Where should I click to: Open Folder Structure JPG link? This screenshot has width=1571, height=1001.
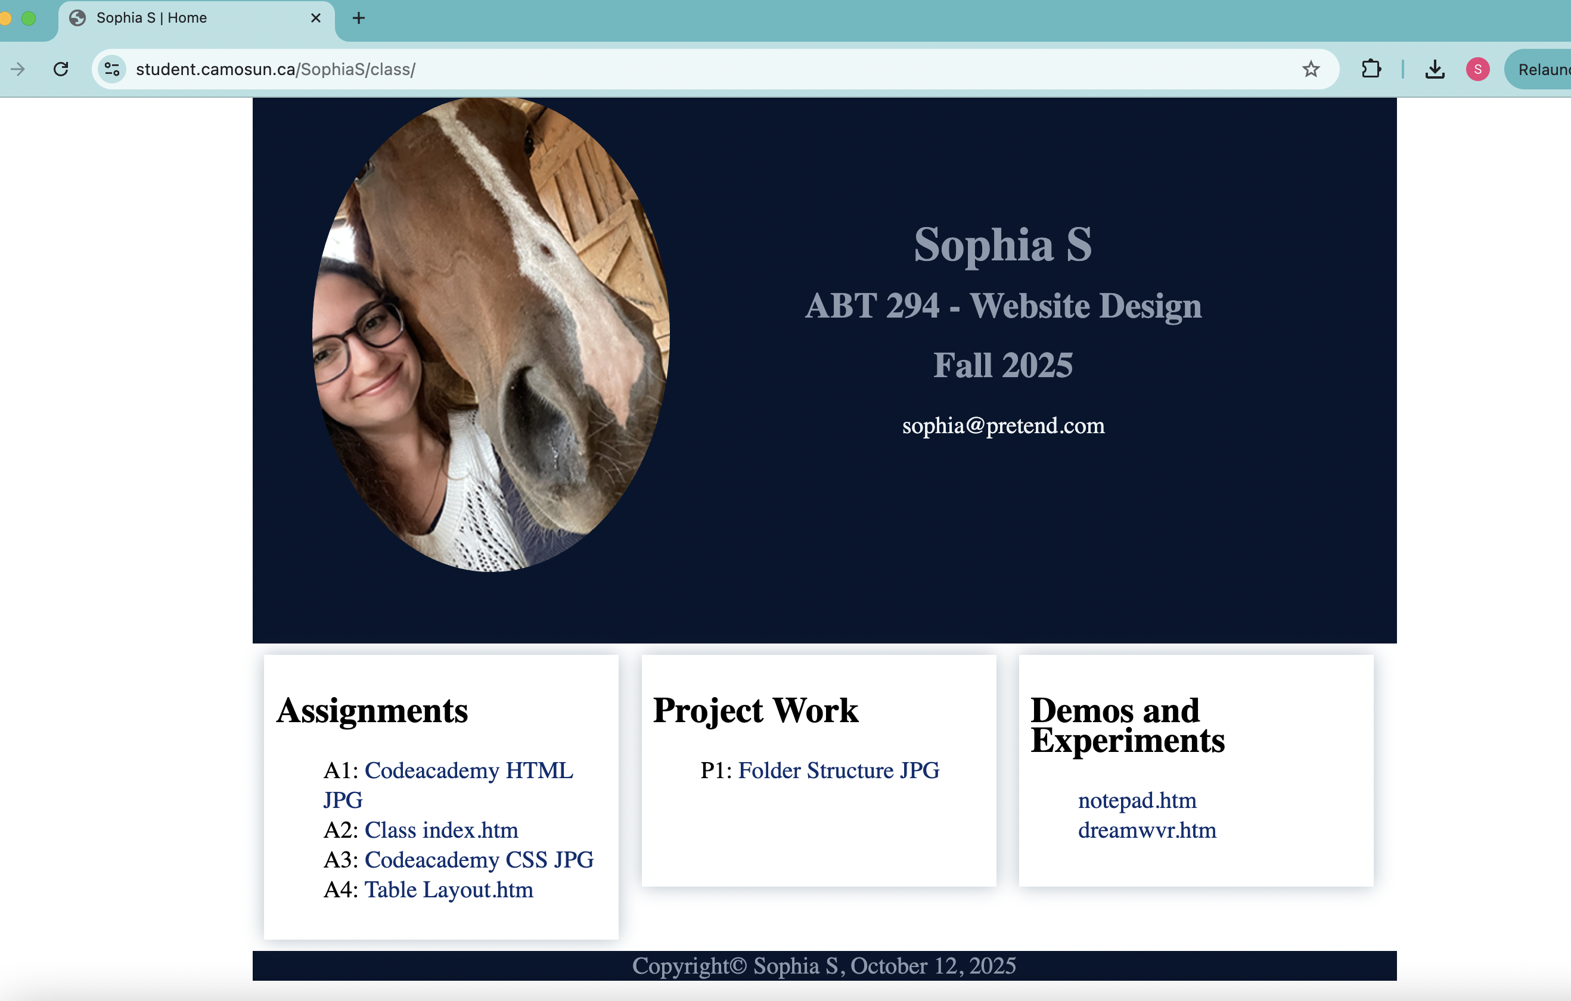pos(839,771)
